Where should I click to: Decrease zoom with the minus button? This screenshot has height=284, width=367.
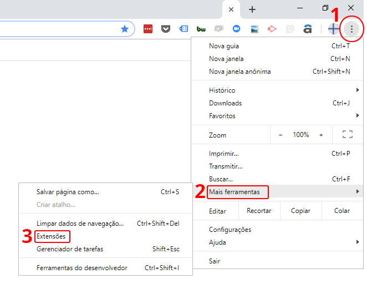[x=281, y=135]
